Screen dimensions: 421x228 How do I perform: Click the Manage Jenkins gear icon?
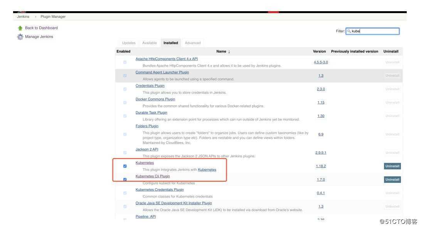pyautogui.click(x=20, y=37)
